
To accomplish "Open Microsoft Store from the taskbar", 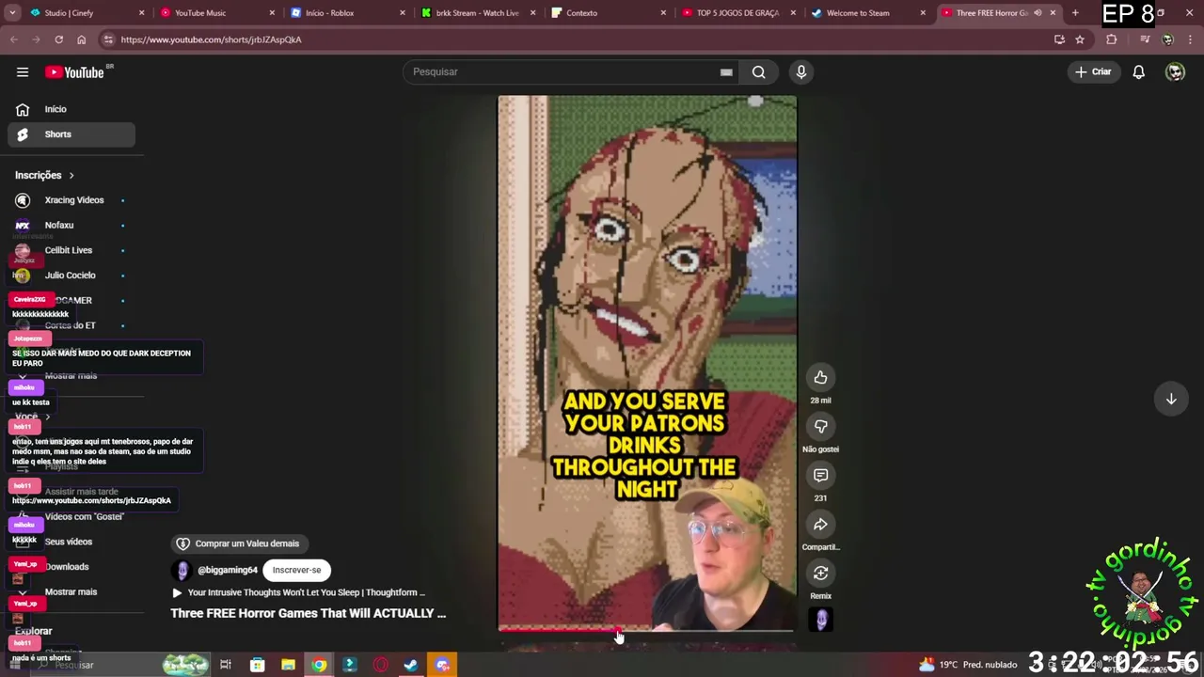I will [x=257, y=665].
